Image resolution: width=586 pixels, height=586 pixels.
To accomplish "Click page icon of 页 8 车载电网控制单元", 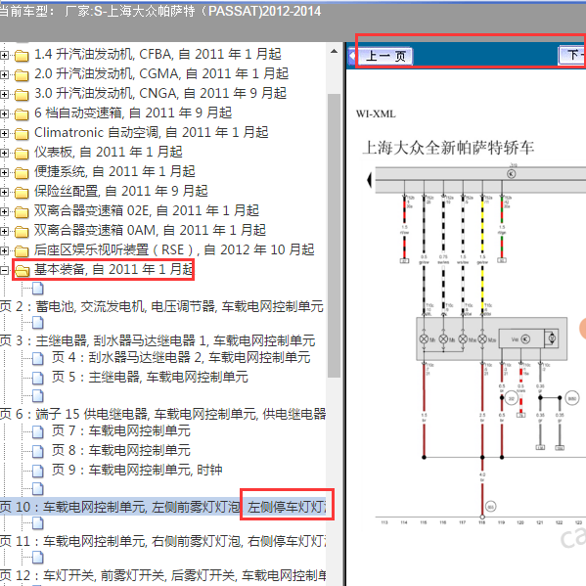I will pos(38,451).
